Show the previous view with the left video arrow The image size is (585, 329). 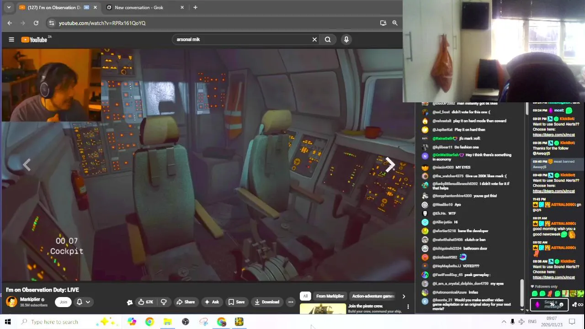pyautogui.click(x=27, y=165)
